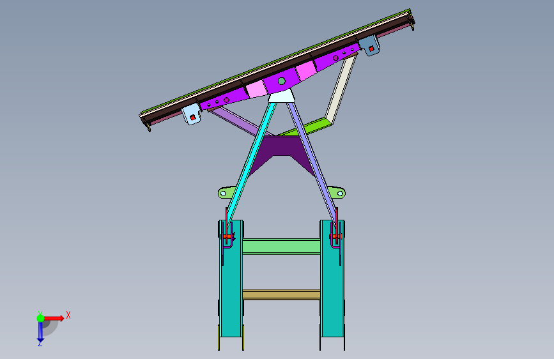554x359 pixels.
Task: Select the steel blue bracket on right end
Action: [369, 45]
